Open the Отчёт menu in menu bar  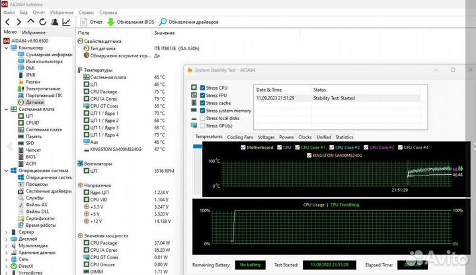(x=39, y=13)
